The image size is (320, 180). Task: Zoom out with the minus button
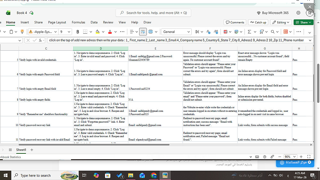tap(280, 157)
